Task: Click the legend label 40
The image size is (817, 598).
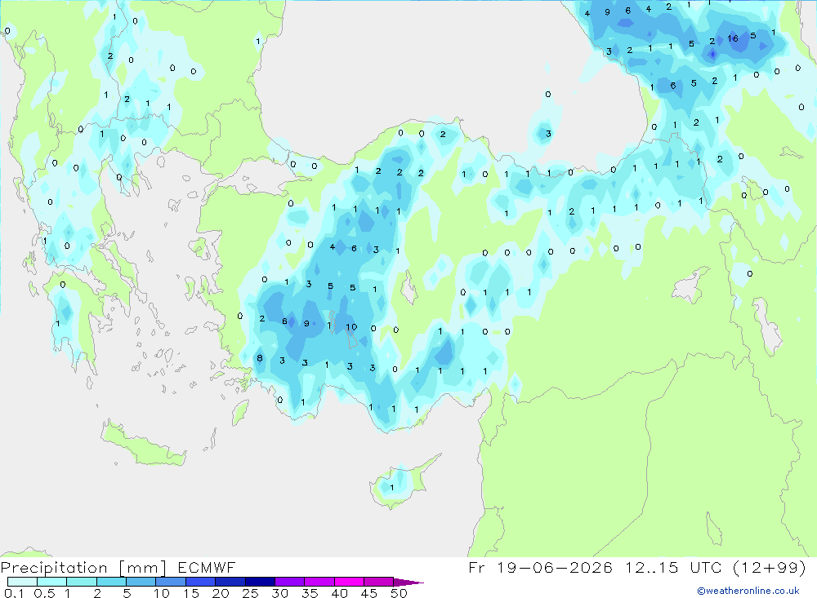Action: [x=340, y=593]
